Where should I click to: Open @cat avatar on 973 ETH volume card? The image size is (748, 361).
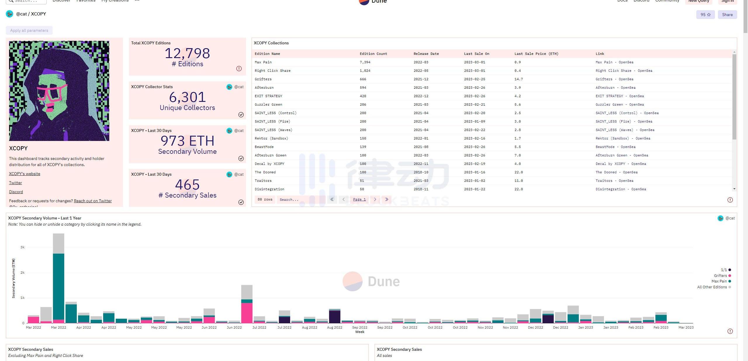click(x=229, y=131)
